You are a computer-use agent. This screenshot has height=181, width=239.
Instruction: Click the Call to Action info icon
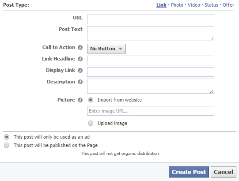[80, 47]
